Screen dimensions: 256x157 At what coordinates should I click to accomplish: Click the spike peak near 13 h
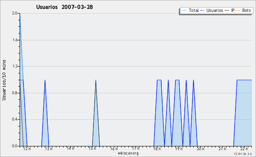[45, 80]
